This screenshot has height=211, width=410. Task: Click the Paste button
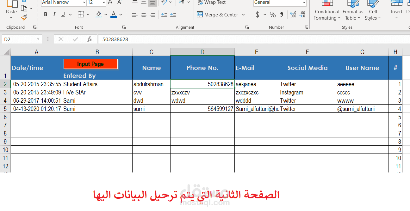click(x=11, y=7)
